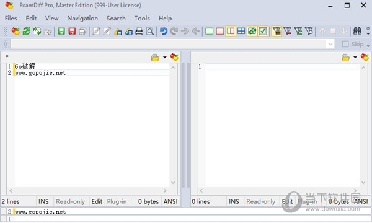Open Find with the binoculars icon

pyautogui.click(x=357, y=31)
